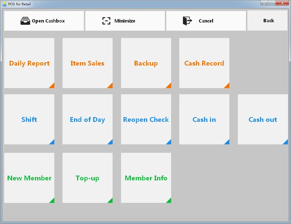Click the green corner of Member Info tile
This screenshot has height=224, width=291.
click(169, 201)
